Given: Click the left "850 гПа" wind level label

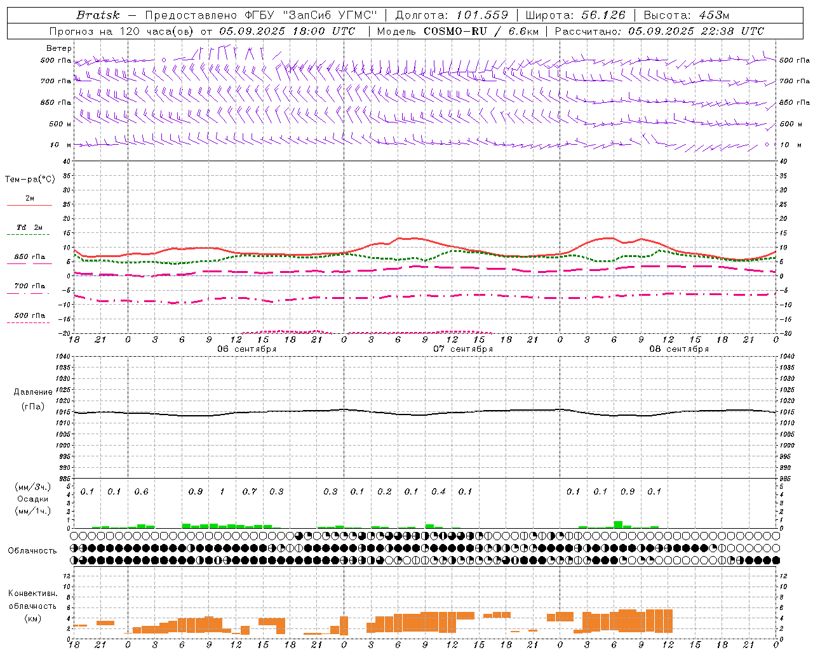Looking at the screenshot, I should click(56, 102).
